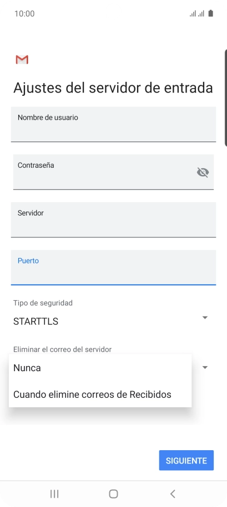Tap battery icon in status bar
227x507 pixels.
tap(210, 13)
